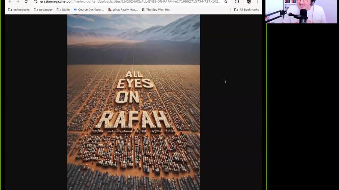
Task: Click the browser back arrow
Action: click(10, 2)
